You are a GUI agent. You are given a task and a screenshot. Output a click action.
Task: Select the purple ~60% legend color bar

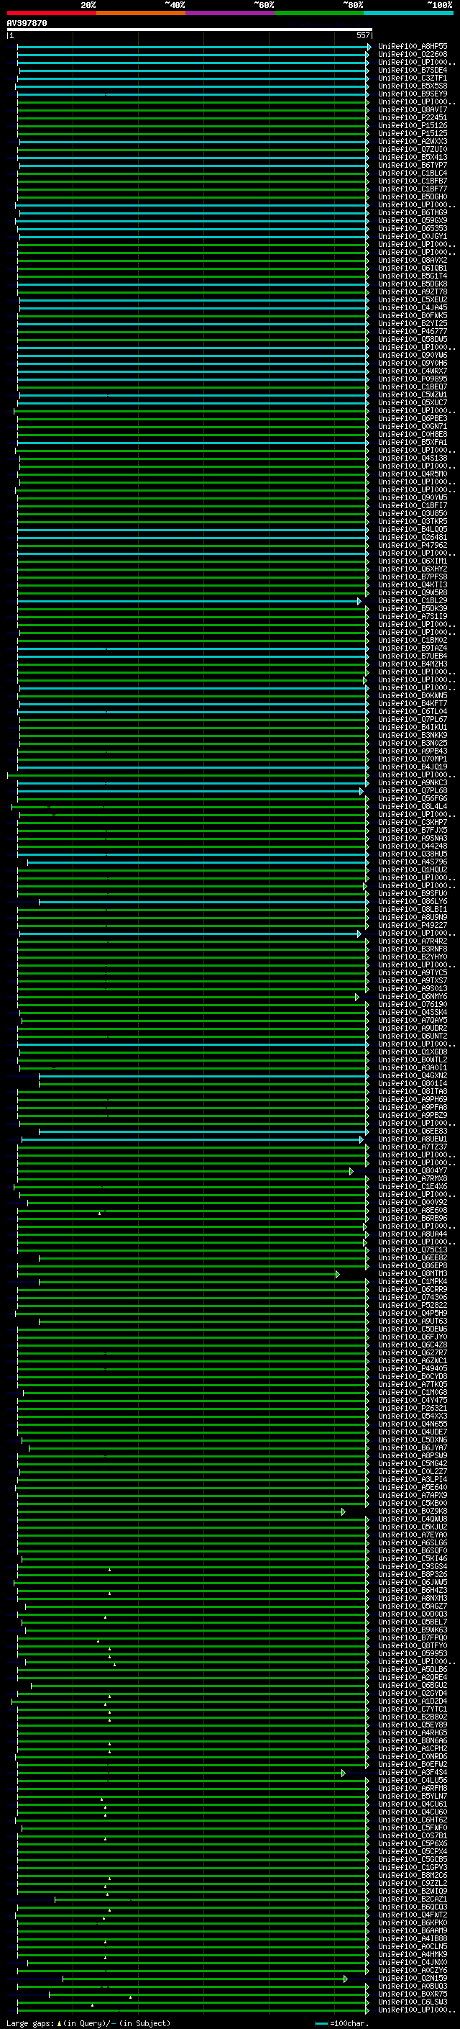229,13
